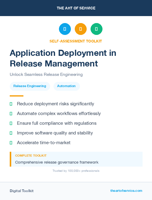Click the bullet icon beside Improve software quality
Screen dimensions: 152x200
tap(11, 133)
